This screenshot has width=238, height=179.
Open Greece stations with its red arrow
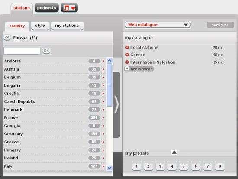click(x=103, y=142)
